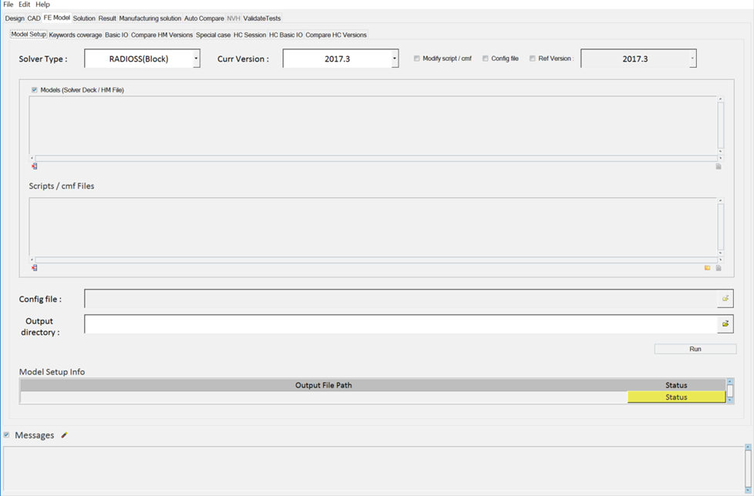Open the Special case sub-tab
Viewport: 754px width, 496px height.
[x=213, y=35]
